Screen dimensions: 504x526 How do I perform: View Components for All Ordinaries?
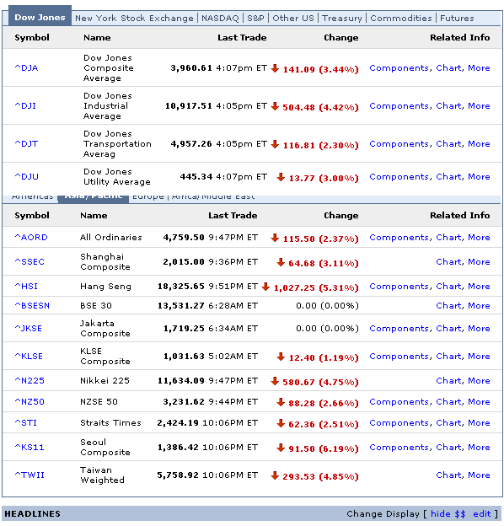[399, 238]
